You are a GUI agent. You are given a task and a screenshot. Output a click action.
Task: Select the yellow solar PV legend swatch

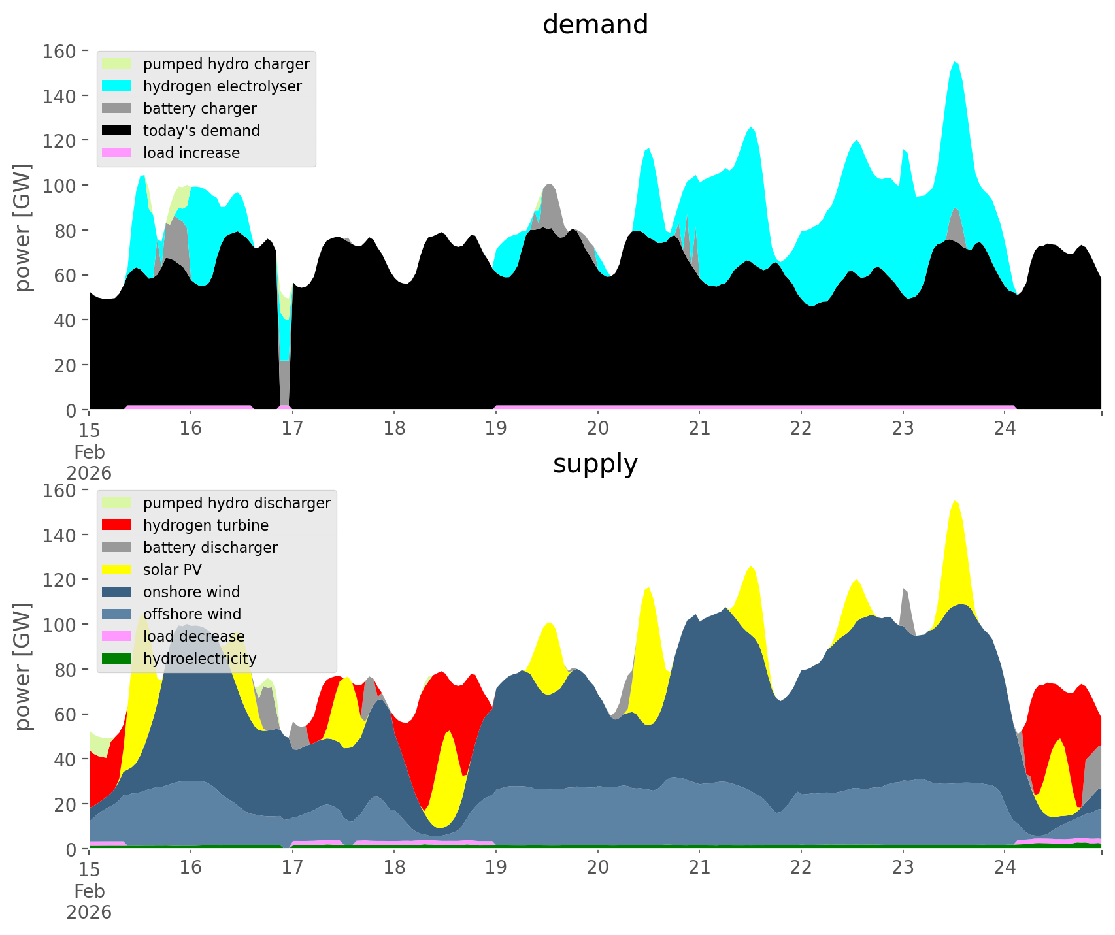pos(117,570)
